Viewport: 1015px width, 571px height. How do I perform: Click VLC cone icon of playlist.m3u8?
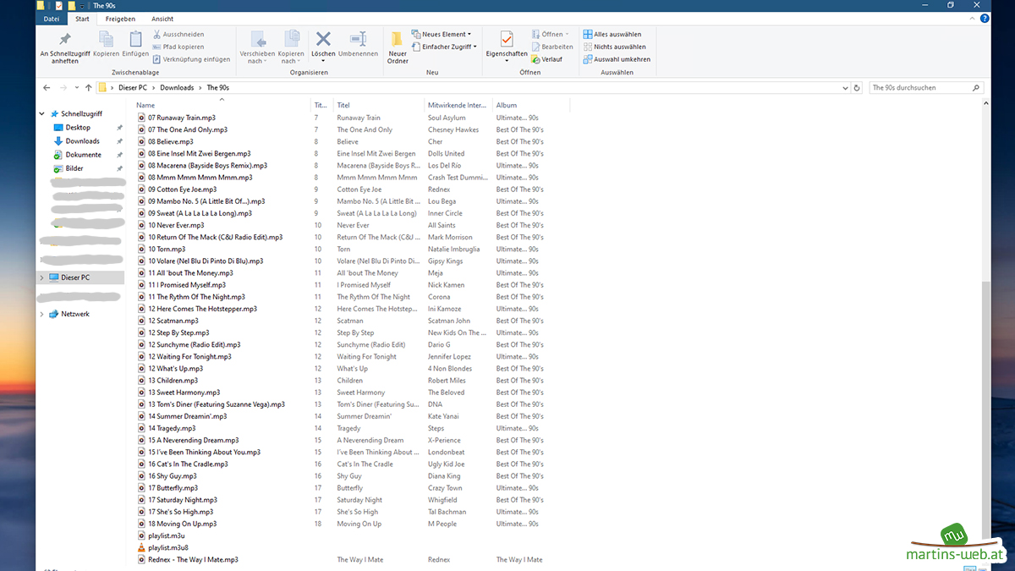coord(141,547)
